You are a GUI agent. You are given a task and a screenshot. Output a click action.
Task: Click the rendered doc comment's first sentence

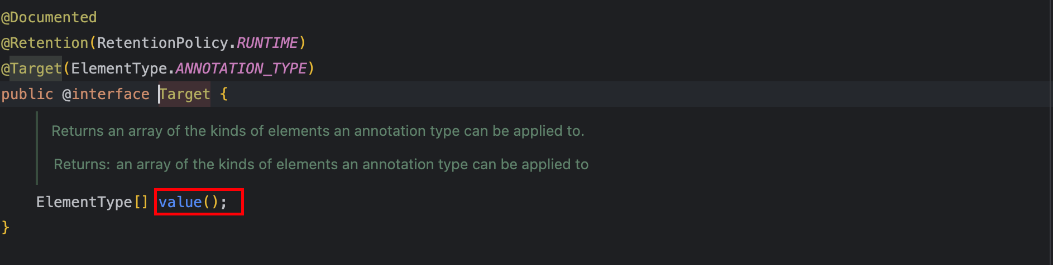[318, 131]
